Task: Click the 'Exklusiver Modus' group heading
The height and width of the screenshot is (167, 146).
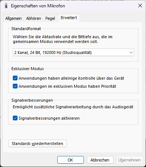Action: (x=27, y=69)
